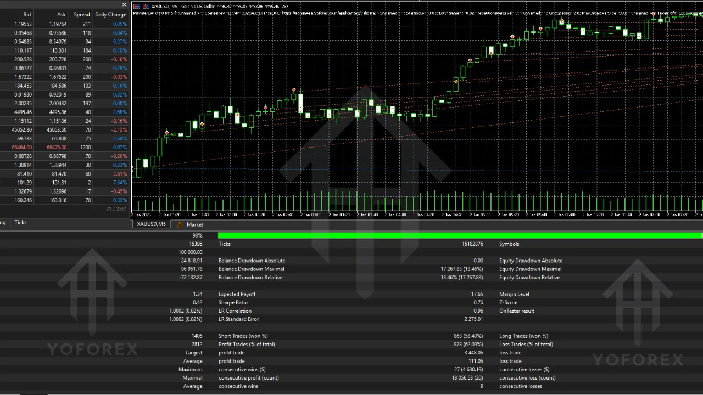Sort Market Watch by the Bid column header

27,14
